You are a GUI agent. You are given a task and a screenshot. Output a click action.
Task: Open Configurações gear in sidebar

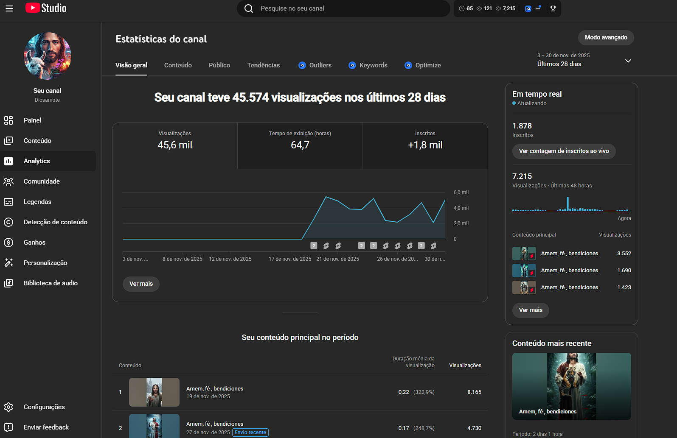point(8,407)
